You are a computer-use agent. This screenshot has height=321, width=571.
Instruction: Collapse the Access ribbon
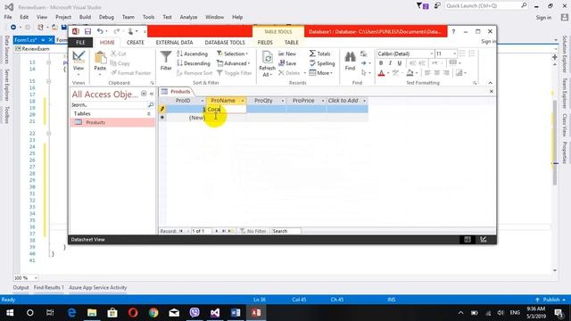coord(490,83)
